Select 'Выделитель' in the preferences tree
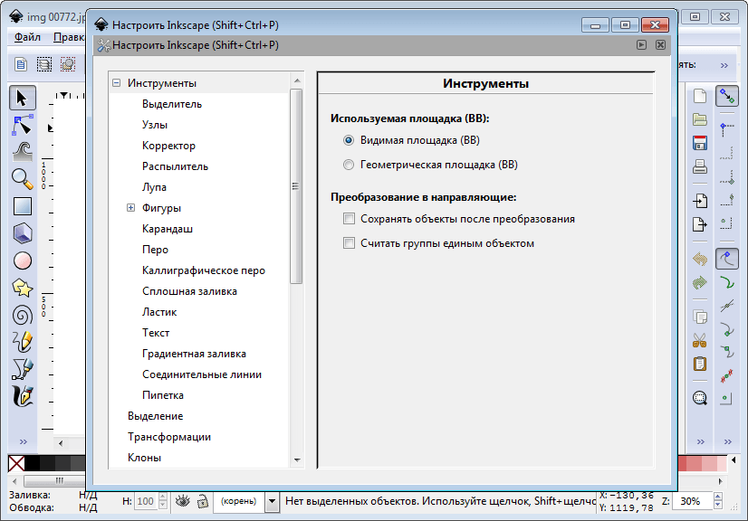Viewport: 748px width, 521px height. tap(172, 104)
